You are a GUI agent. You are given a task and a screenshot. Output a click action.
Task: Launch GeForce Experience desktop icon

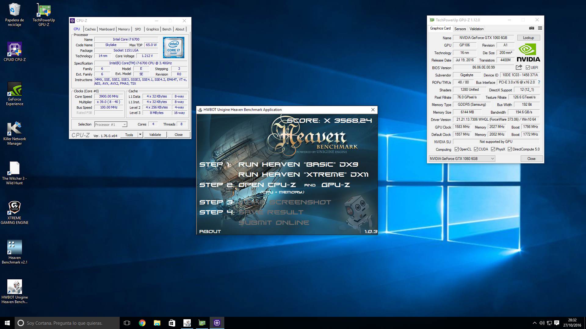tap(14, 94)
